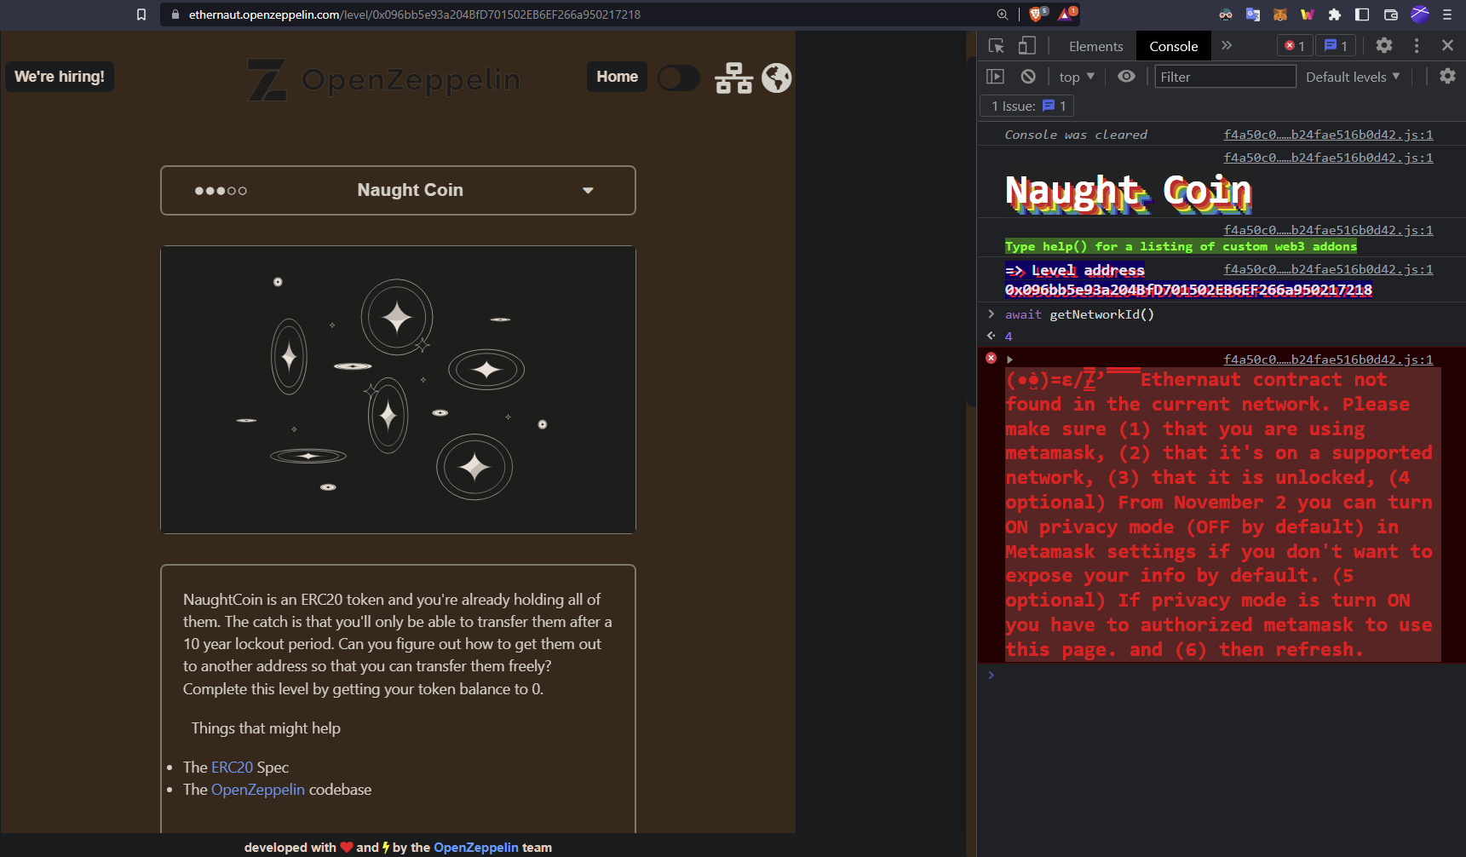Viewport: 1466px width, 857px height.
Task: Follow the ERC20 Spec link
Action: tap(231, 768)
